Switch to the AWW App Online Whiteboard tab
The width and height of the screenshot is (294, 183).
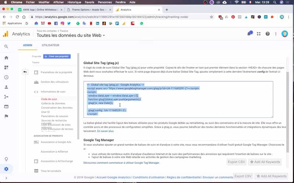pos(40,10)
